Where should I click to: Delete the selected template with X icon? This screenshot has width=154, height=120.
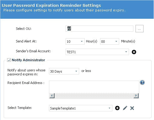[x=132, y=108]
